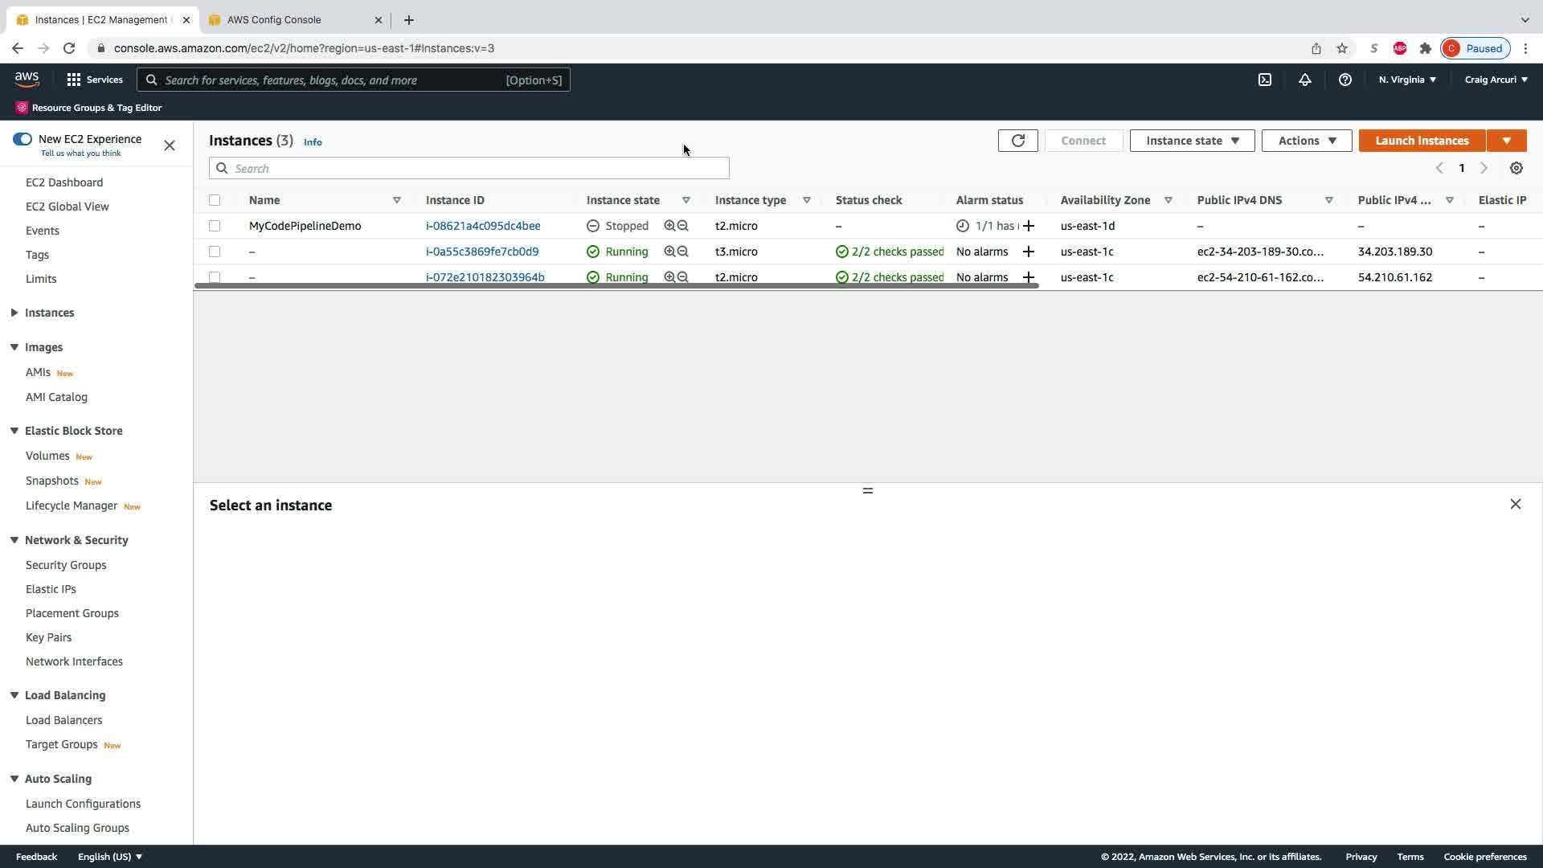Click the instances search field

click(x=469, y=168)
